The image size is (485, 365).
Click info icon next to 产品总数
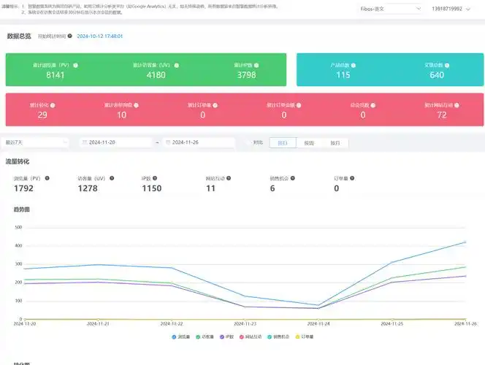point(355,65)
